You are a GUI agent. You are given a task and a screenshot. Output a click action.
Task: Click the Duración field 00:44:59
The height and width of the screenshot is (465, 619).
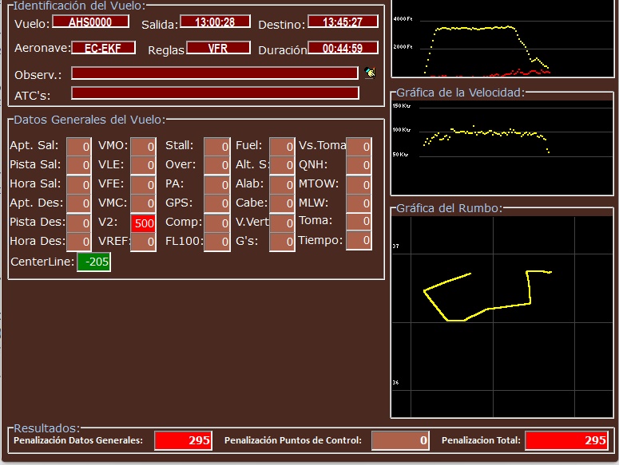click(x=343, y=48)
